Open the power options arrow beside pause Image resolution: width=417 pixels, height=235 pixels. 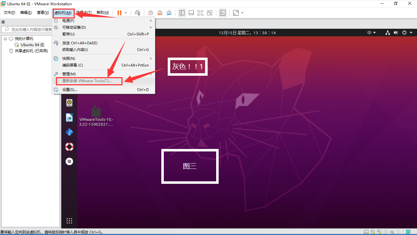[x=126, y=13]
